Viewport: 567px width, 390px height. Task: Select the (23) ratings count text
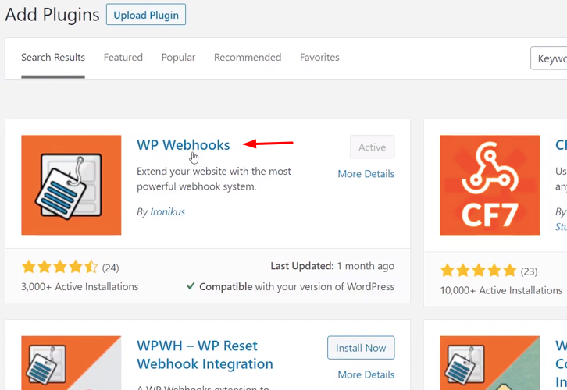point(529,271)
